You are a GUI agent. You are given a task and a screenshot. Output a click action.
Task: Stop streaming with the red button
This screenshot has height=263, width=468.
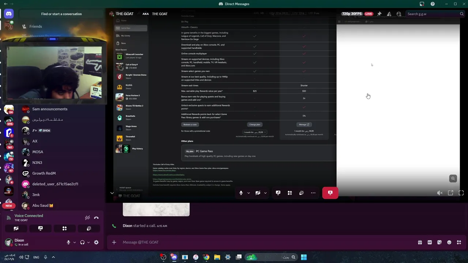tap(330, 193)
